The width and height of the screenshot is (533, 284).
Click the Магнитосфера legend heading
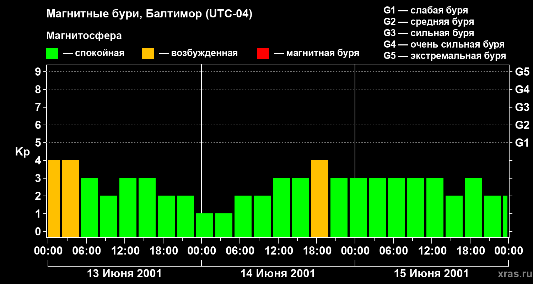(84, 36)
